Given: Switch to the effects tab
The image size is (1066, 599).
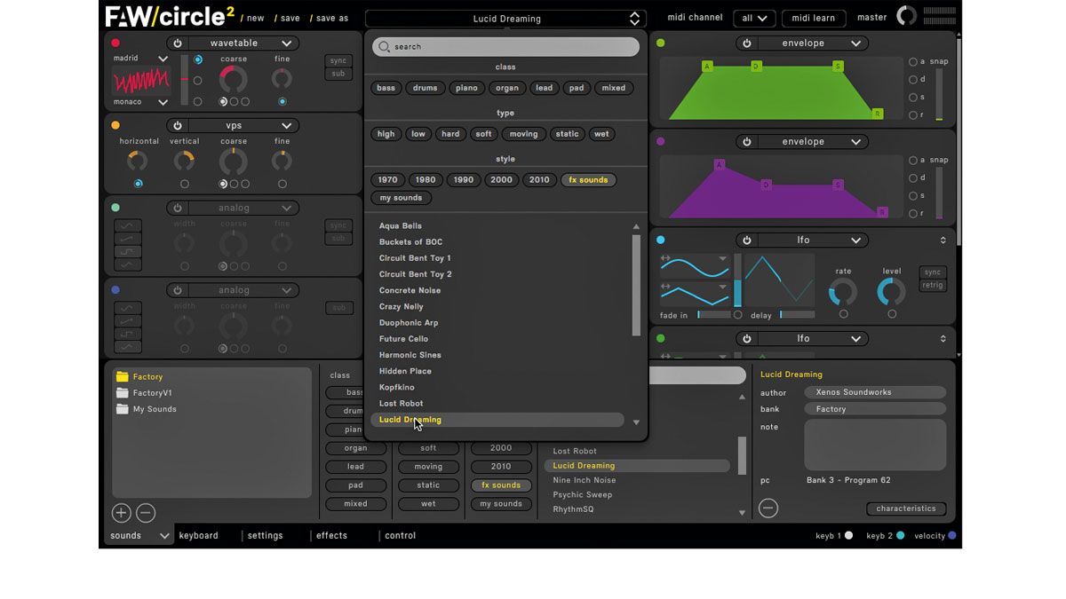Looking at the screenshot, I should (x=331, y=535).
